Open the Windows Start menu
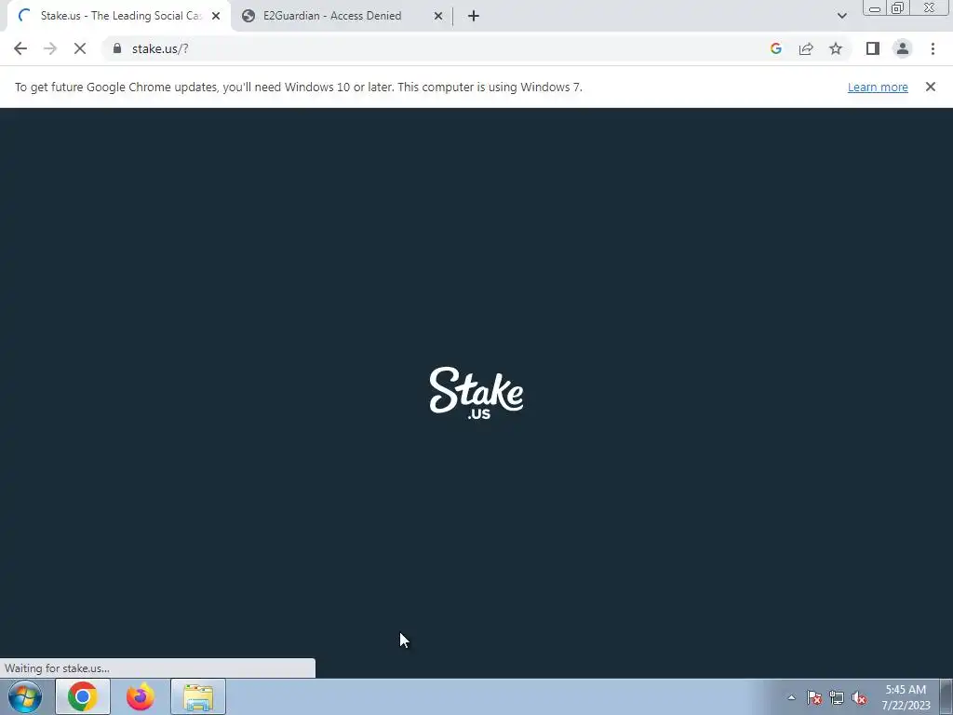This screenshot has height=715, width=953. coord(25,696)
